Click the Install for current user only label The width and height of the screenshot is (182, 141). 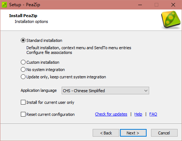pyautogui.click(x=50, y=102)
